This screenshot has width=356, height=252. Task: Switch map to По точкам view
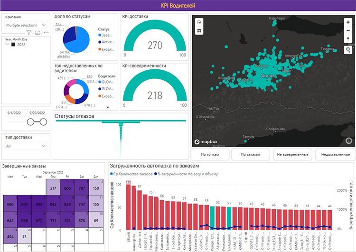(211, 154)
